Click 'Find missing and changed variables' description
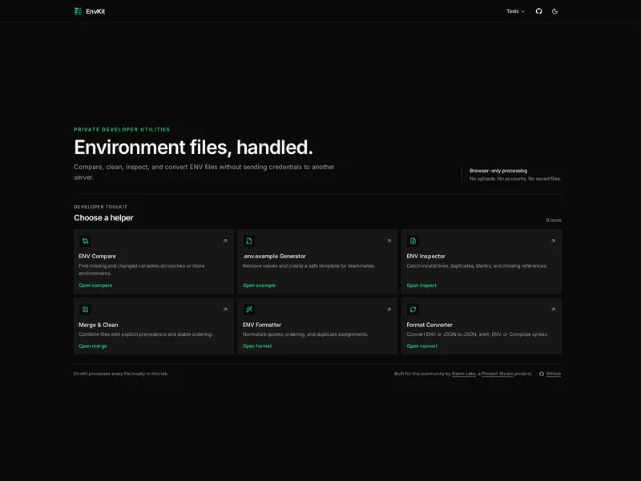Viewport: 641px width, 481px height. click(x=142, y=269)
